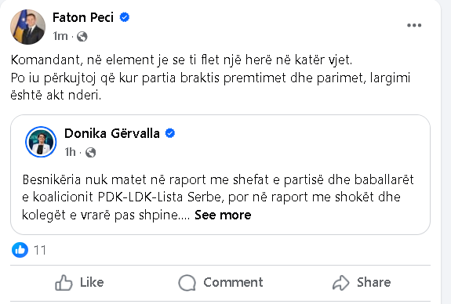View the 11 reactions count
The height and width of the screenshot is (304, 451).
(x=40, y=250)
